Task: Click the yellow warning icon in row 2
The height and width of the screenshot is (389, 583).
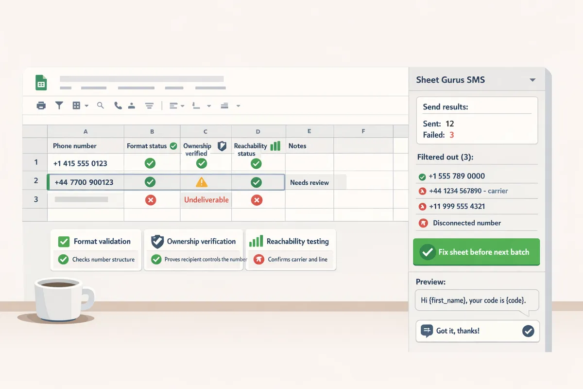Action: click(201, 181)
